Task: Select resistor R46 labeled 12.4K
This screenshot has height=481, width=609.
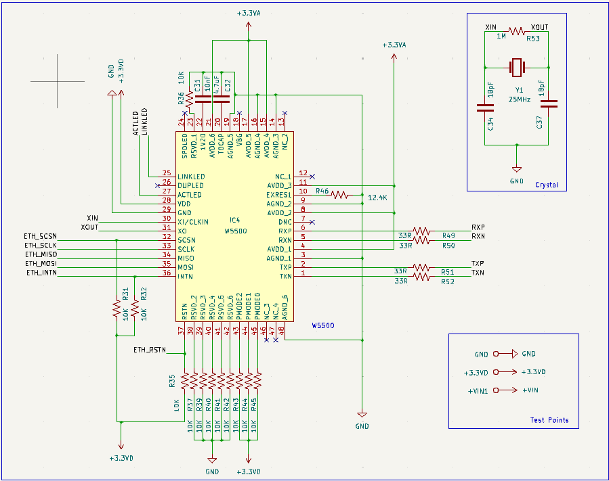Action: pyautogui.click(x=337, y=195)
